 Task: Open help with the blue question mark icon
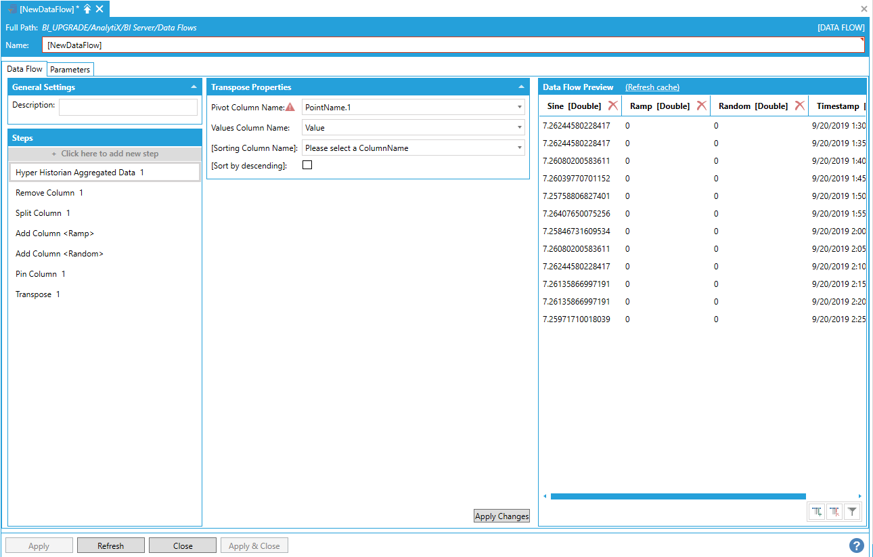pyautogui.click(x=856, y=545)
